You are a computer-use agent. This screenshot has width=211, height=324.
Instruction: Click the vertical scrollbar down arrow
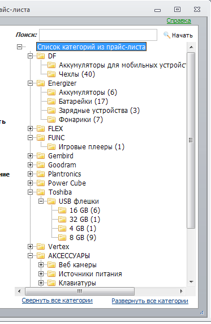pos(191,282)
